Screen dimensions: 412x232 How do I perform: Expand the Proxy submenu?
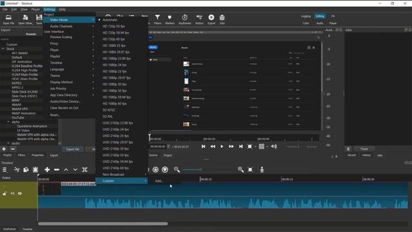70,43
